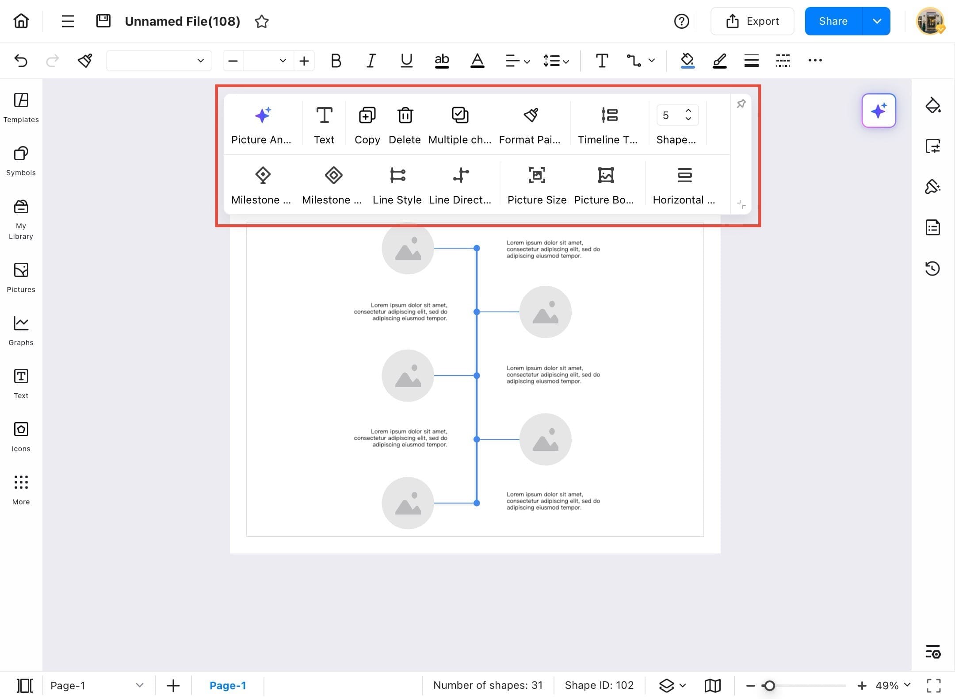Expand the font family dropdown

(x=200, y=61)
